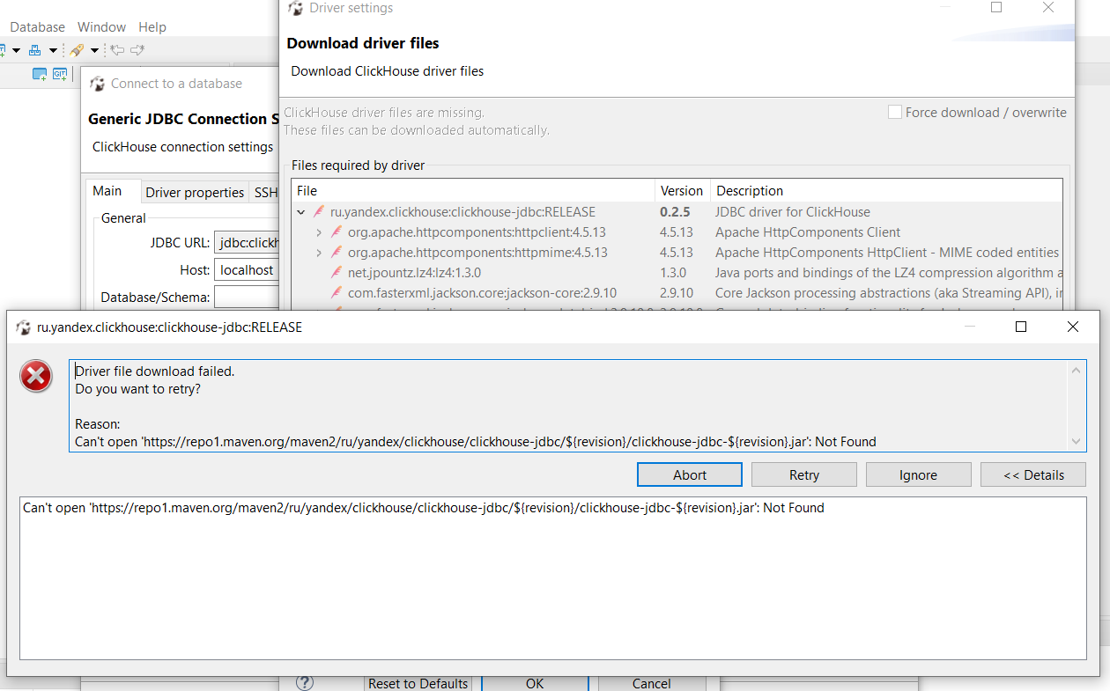Open the SQL editor dropdown arrow
1110x691 pixels.
pyautogui.click(x=15, y=50)
